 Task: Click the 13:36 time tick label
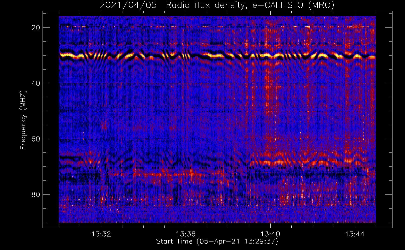pyautogui.click(x=186, y=234)
